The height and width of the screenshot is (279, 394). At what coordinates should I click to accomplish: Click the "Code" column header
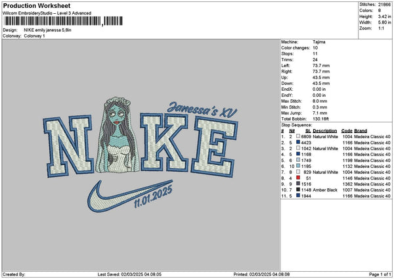[x=347, y=131]
